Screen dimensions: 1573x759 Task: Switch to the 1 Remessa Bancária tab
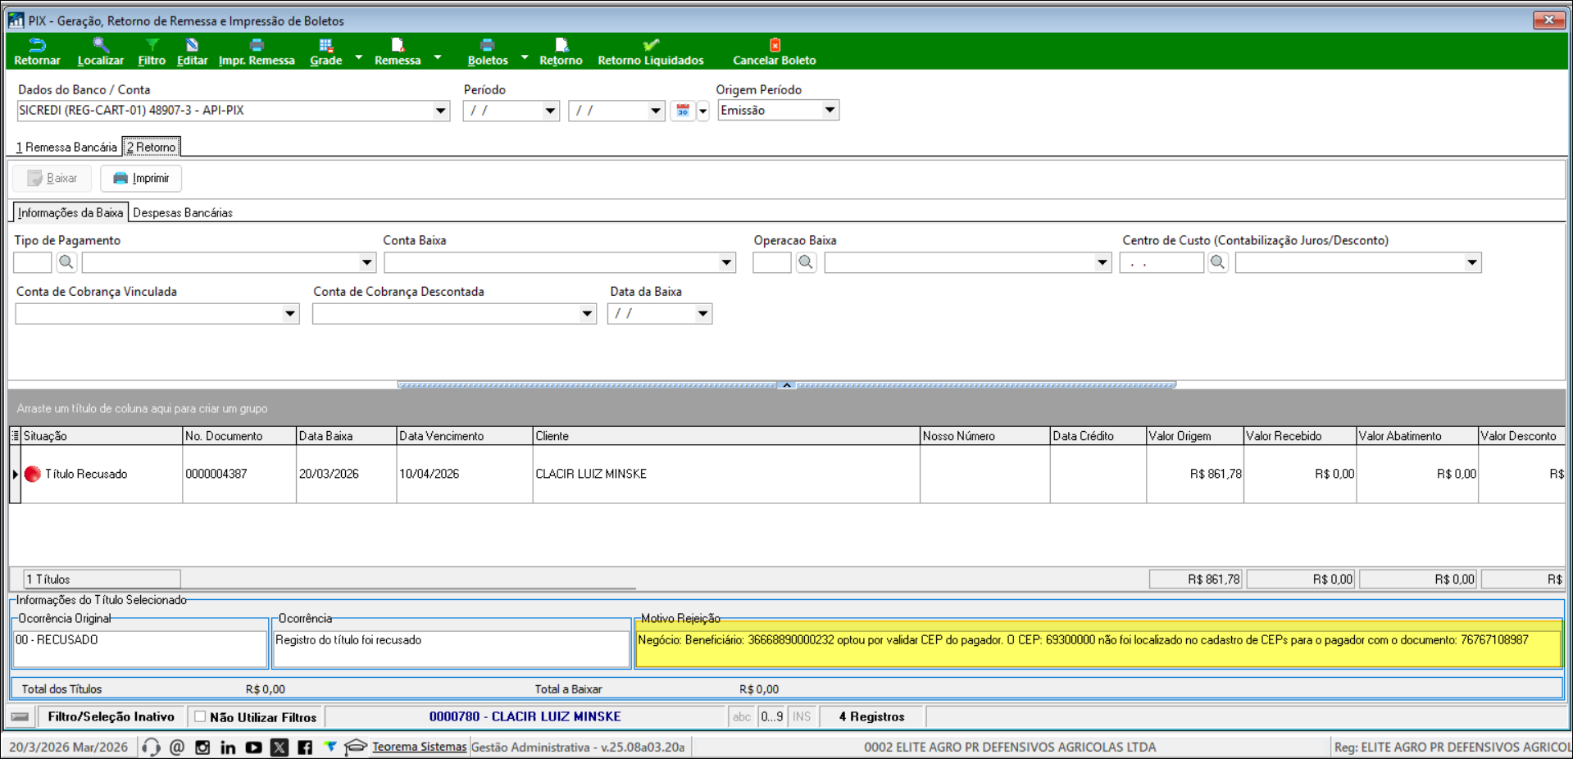[67, 148]
